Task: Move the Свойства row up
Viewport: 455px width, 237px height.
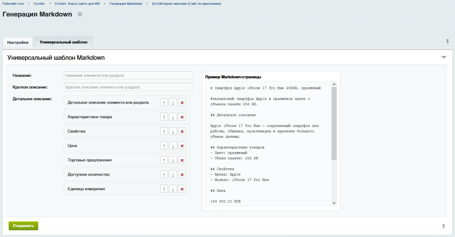Action: pos(164,131)
